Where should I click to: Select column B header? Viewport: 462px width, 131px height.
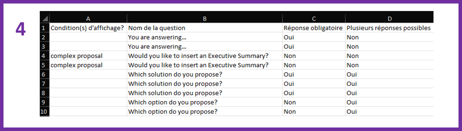tap(205, 19)
